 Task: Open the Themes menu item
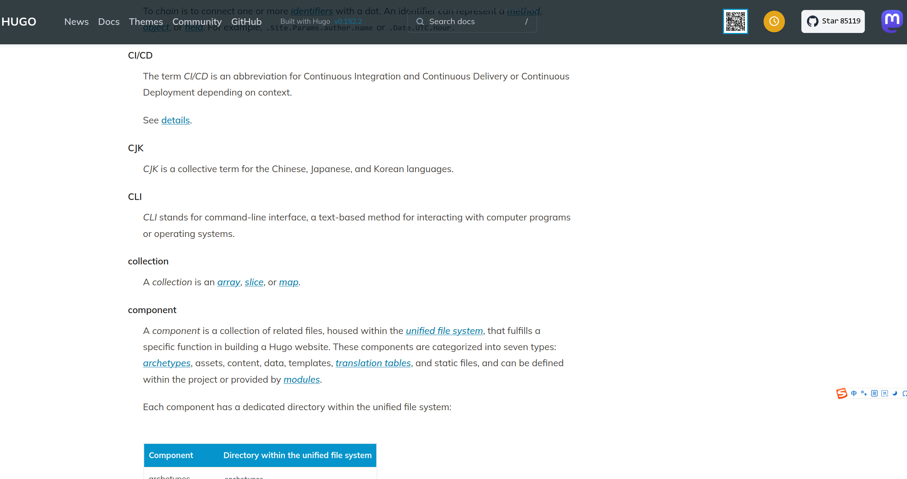(x=146, y=22)
